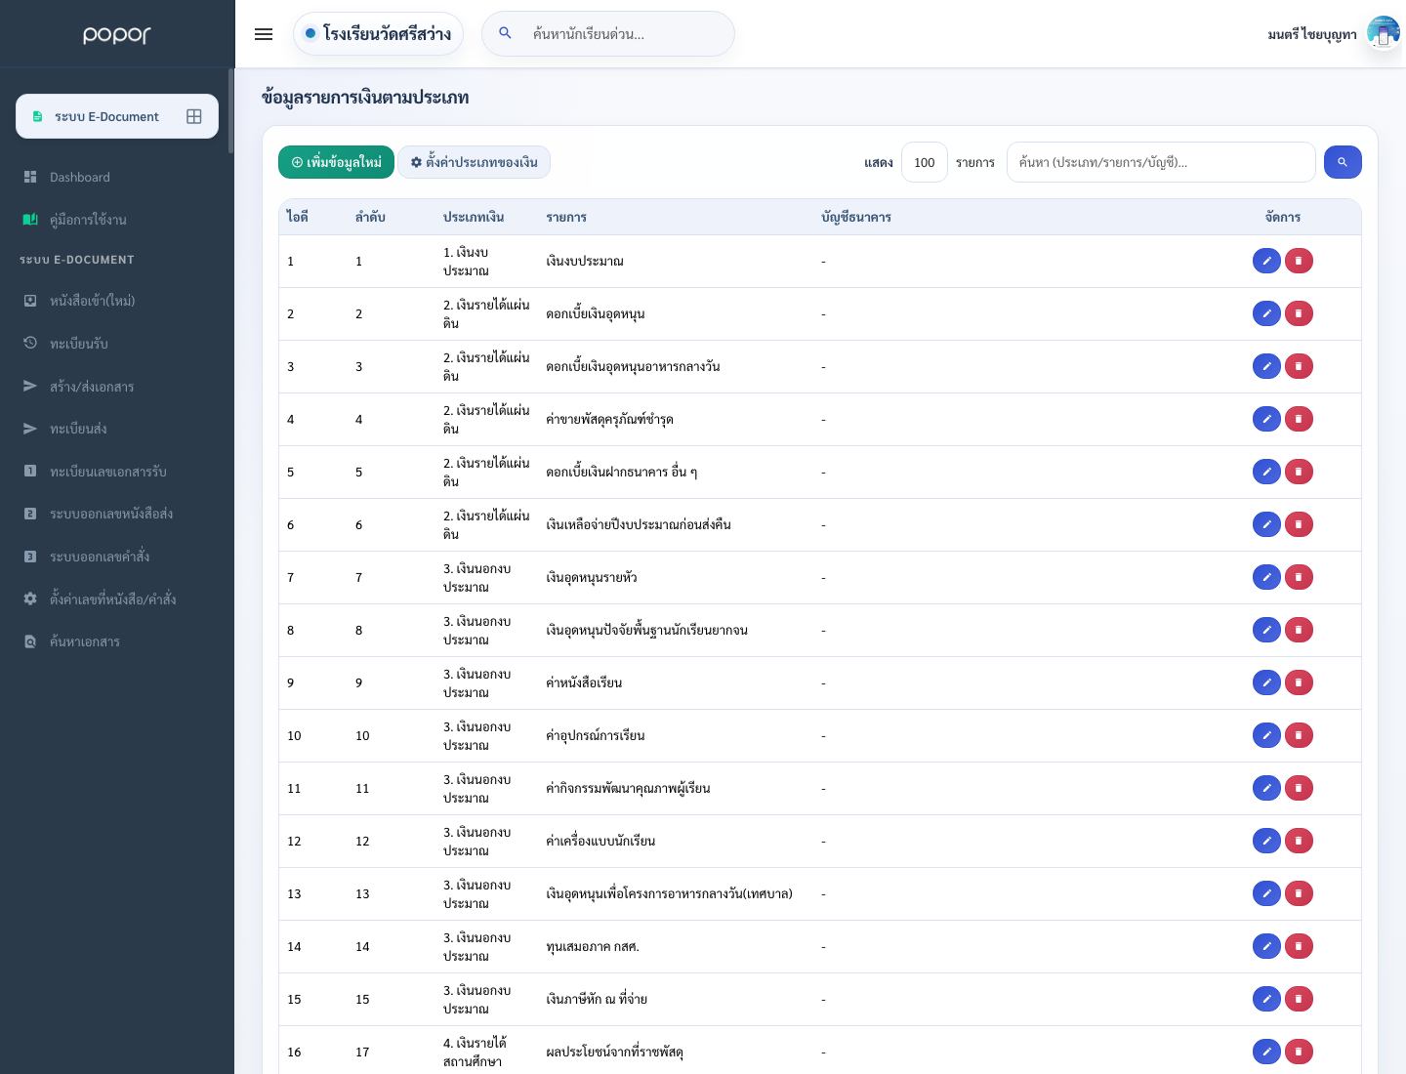This screenshot has width=1406, height=1074.
Task: Delete the ค่าหนังสือเรียน row
Action: (1299, 682)
